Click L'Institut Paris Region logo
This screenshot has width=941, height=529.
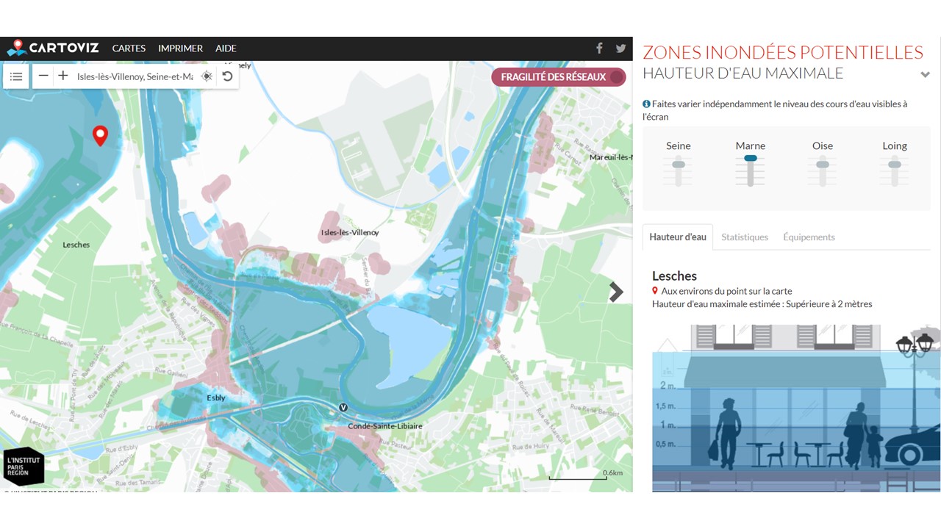24,466
